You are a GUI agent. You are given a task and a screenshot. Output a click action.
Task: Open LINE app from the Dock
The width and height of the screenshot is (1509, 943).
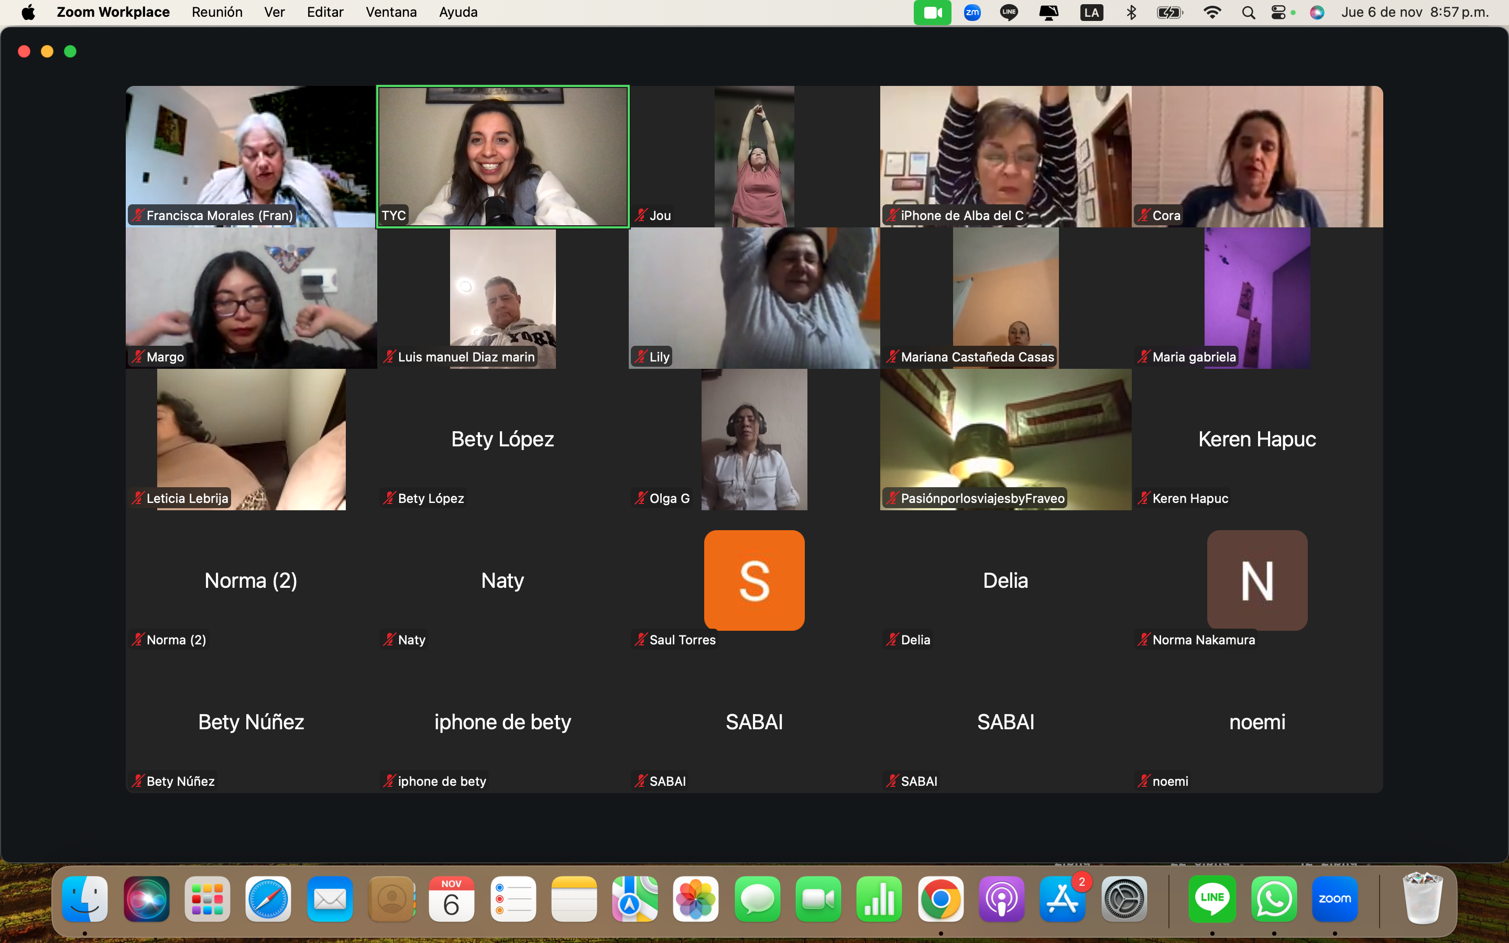(x=1211, y=898)
